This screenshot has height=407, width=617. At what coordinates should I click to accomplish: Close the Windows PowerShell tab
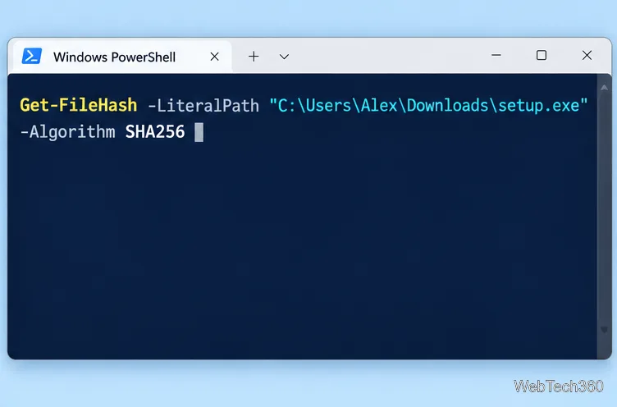[x=214, y=57]
